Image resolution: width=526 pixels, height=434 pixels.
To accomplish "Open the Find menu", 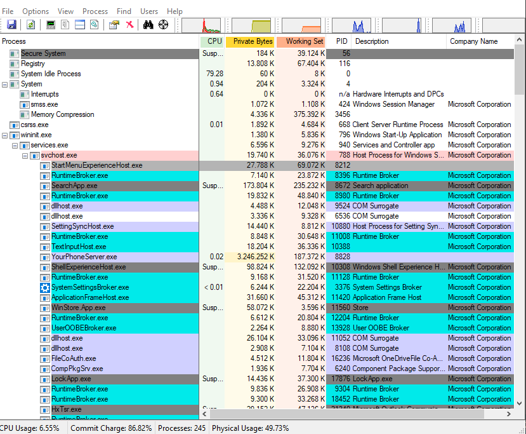I will click(124, 11).
